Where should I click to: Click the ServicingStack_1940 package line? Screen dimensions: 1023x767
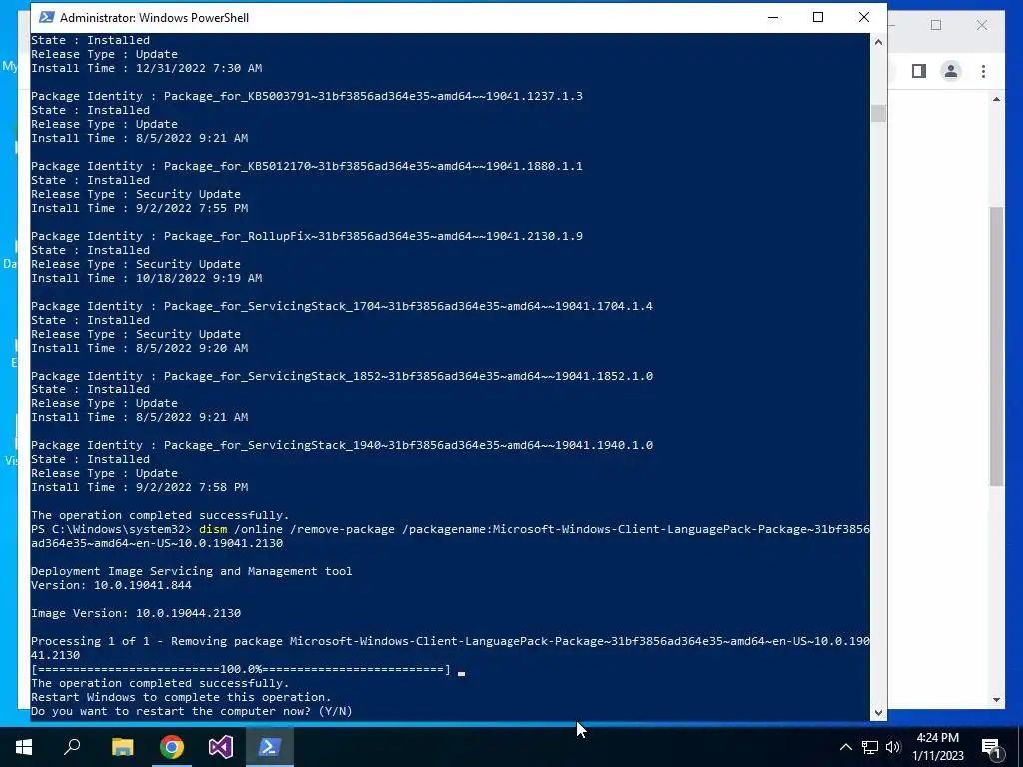coord(342,444)
